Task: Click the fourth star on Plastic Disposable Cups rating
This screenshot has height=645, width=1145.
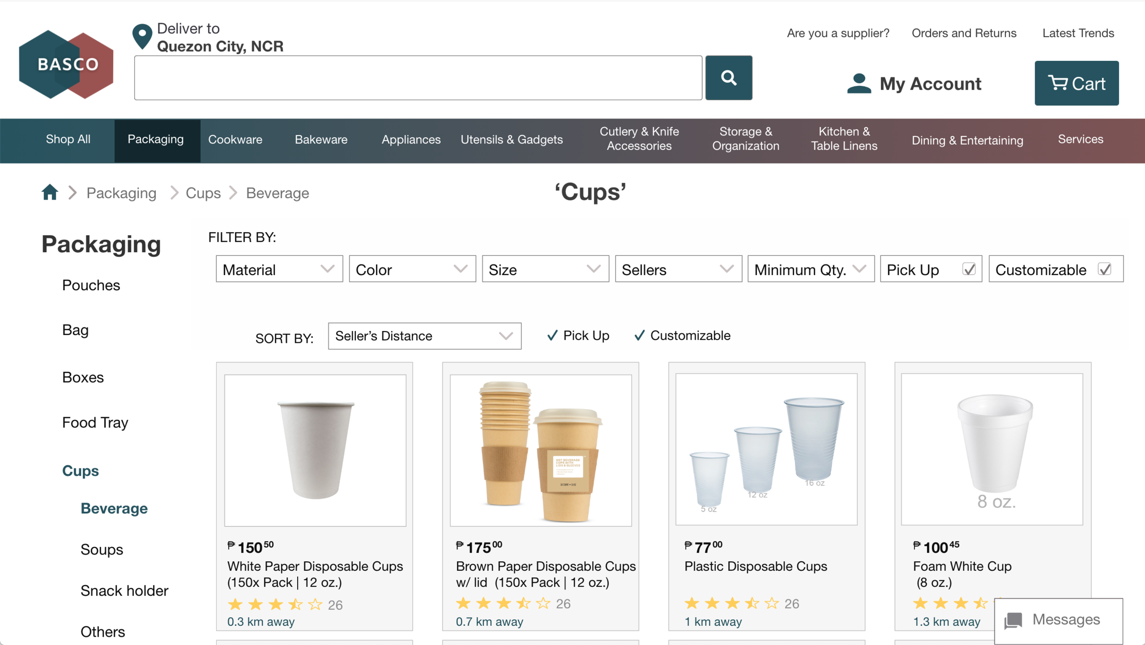Action: [752, 603]
